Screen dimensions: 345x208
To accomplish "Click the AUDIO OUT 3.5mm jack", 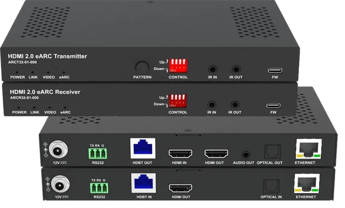I will (246, 155).
